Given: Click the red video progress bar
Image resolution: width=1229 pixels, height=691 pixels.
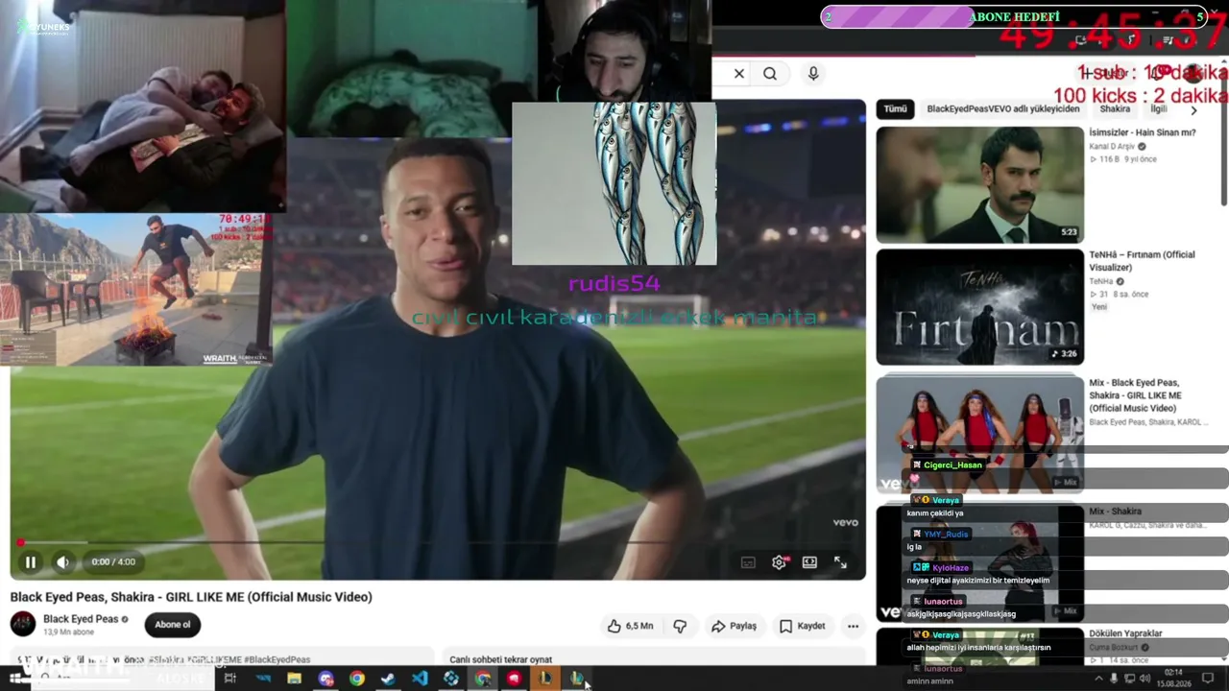Looking at the screenshot, I should [438, 542].
